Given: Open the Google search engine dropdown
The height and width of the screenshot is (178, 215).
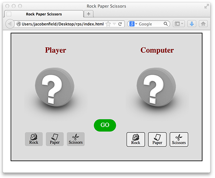Looking at the screenshot, I should (x=134, y=24).
